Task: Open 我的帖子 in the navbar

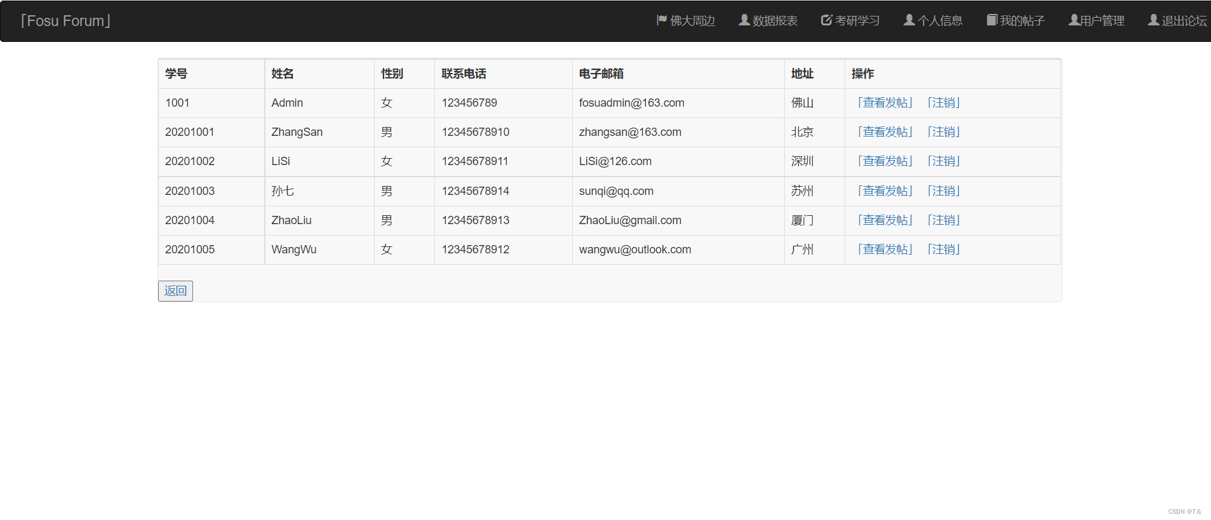Action: pyautogui.click(x=1015, y=21)
